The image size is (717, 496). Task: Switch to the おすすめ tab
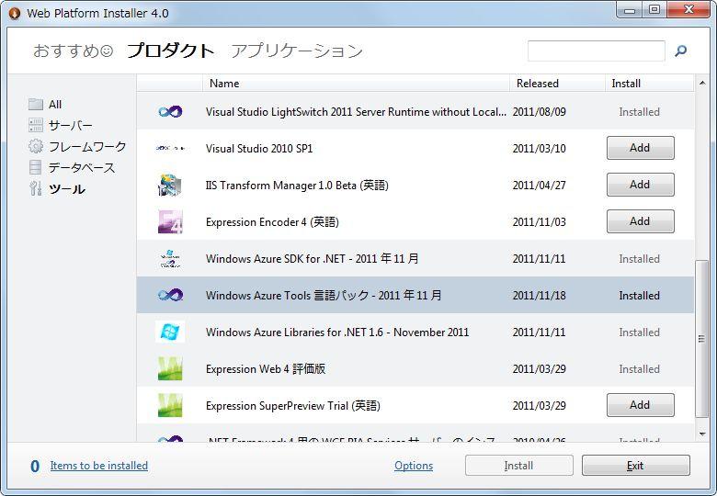coord(72,51)
